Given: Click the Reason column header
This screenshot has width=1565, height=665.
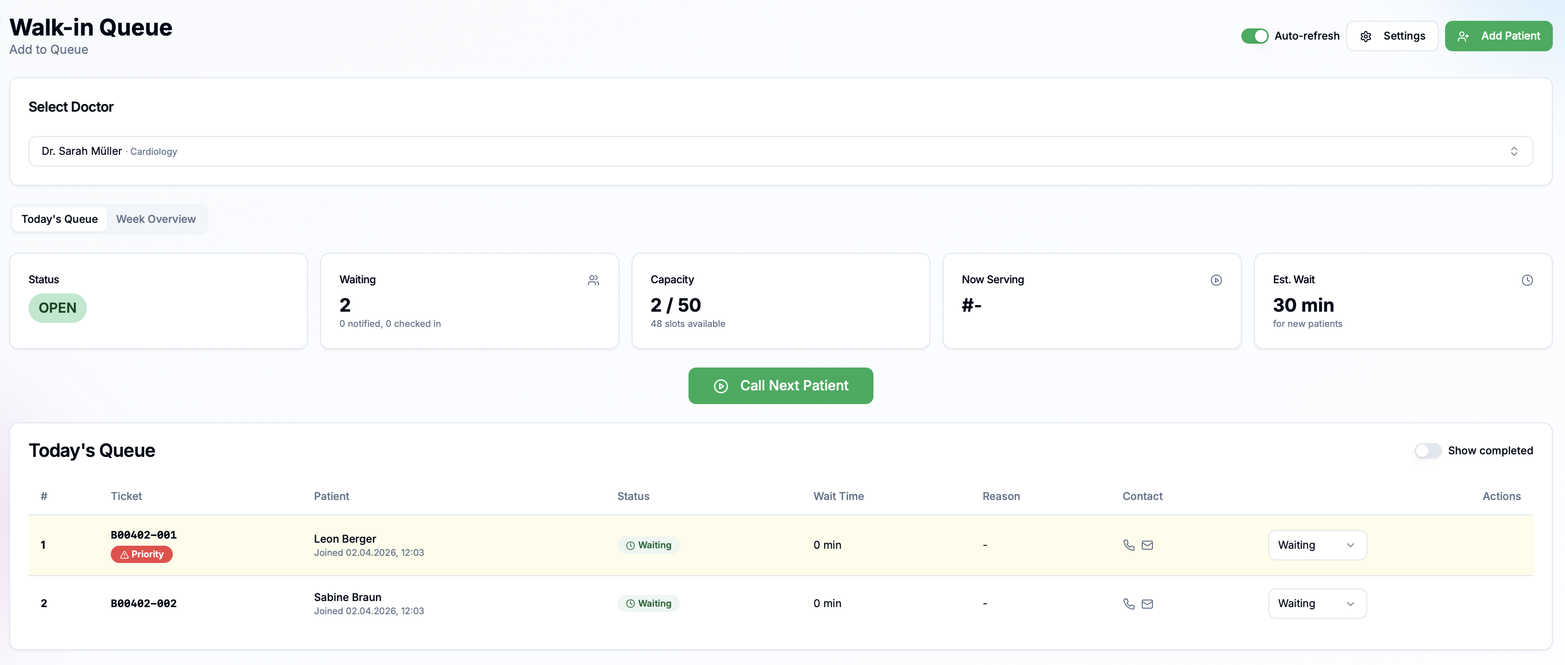Looking at the screenshot, I should (x=1000, y=496).
